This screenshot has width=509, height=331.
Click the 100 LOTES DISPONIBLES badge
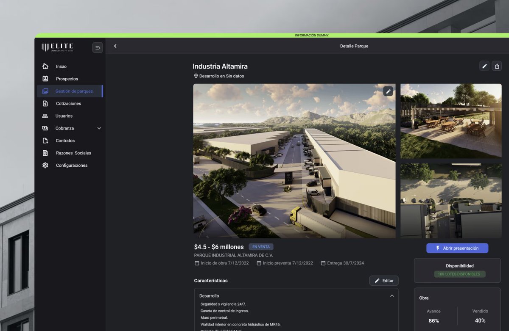point(459,274)
